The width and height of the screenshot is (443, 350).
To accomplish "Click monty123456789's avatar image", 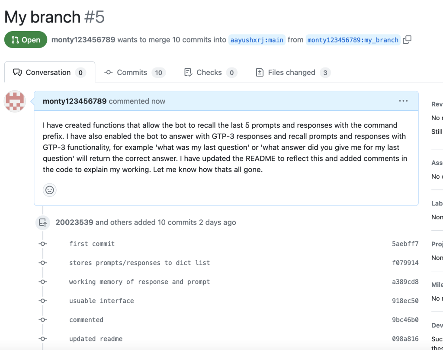I will (15, 101).
